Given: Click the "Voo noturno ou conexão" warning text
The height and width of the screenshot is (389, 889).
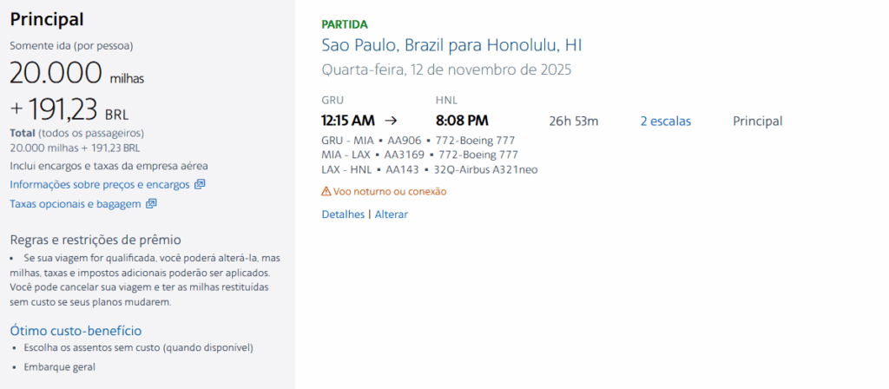Looking at the screenshot, I should 390,191.
